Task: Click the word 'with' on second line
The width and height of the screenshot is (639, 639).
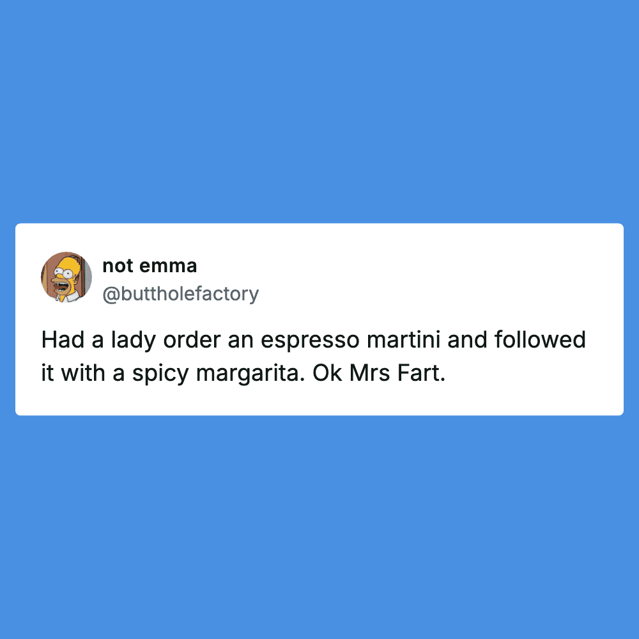Action: pos(83,373)
